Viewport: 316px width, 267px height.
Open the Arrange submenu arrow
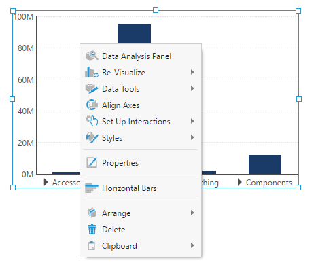(192, 213)
